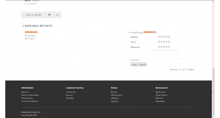Open Wish List footer link
The height and width of the screenshot is (118, 220).
click(159, 98)
